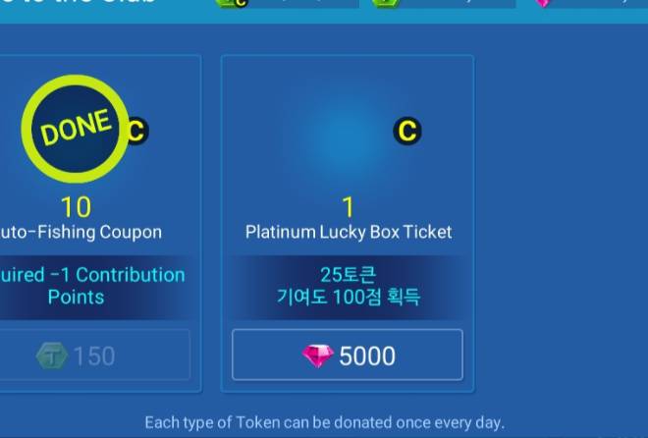648x438 pixels.
Task: Click the pink gem icon beside 5000
Action: click(x=317, y=356)
